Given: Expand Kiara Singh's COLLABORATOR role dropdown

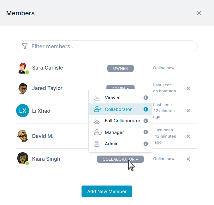Looking at the screenshot, I should point(120,159).
